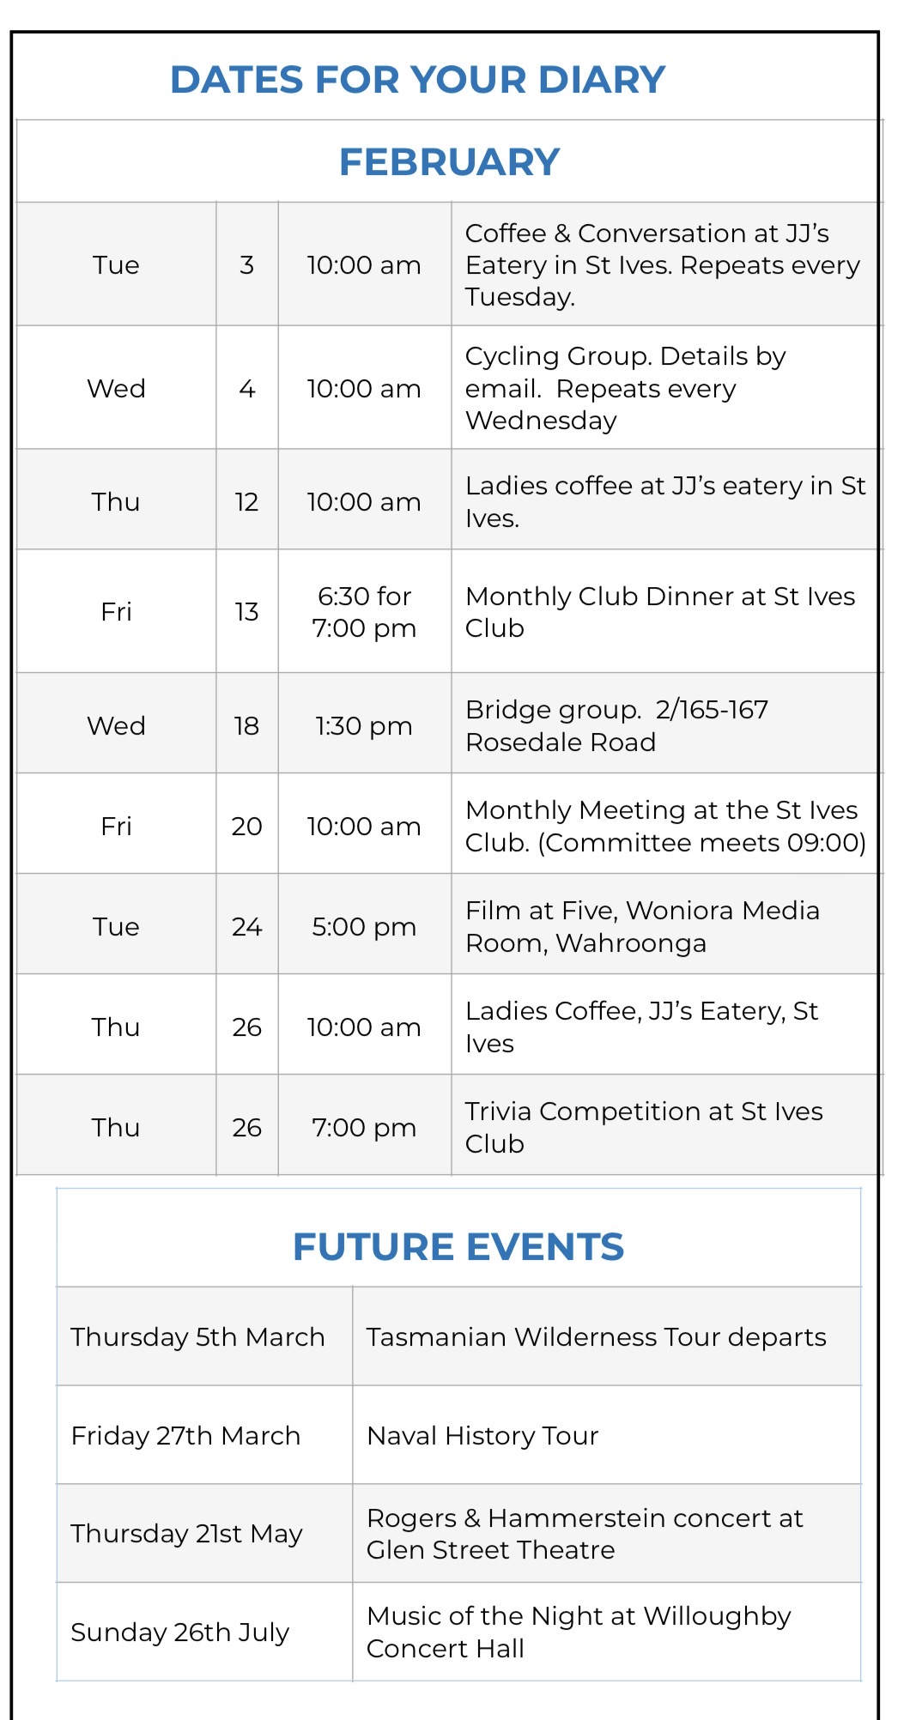This screenshot has width=916, height=1720.
Task: Select the Rogers & Hammerstein concert entry
Action: pyautogui.click(x=584, y=1534)
